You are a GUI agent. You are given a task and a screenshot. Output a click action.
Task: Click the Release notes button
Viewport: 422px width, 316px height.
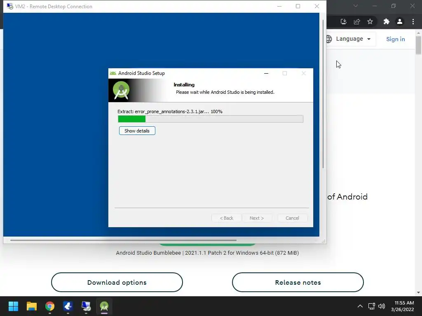pyautogui.click(x=298, y=282)
